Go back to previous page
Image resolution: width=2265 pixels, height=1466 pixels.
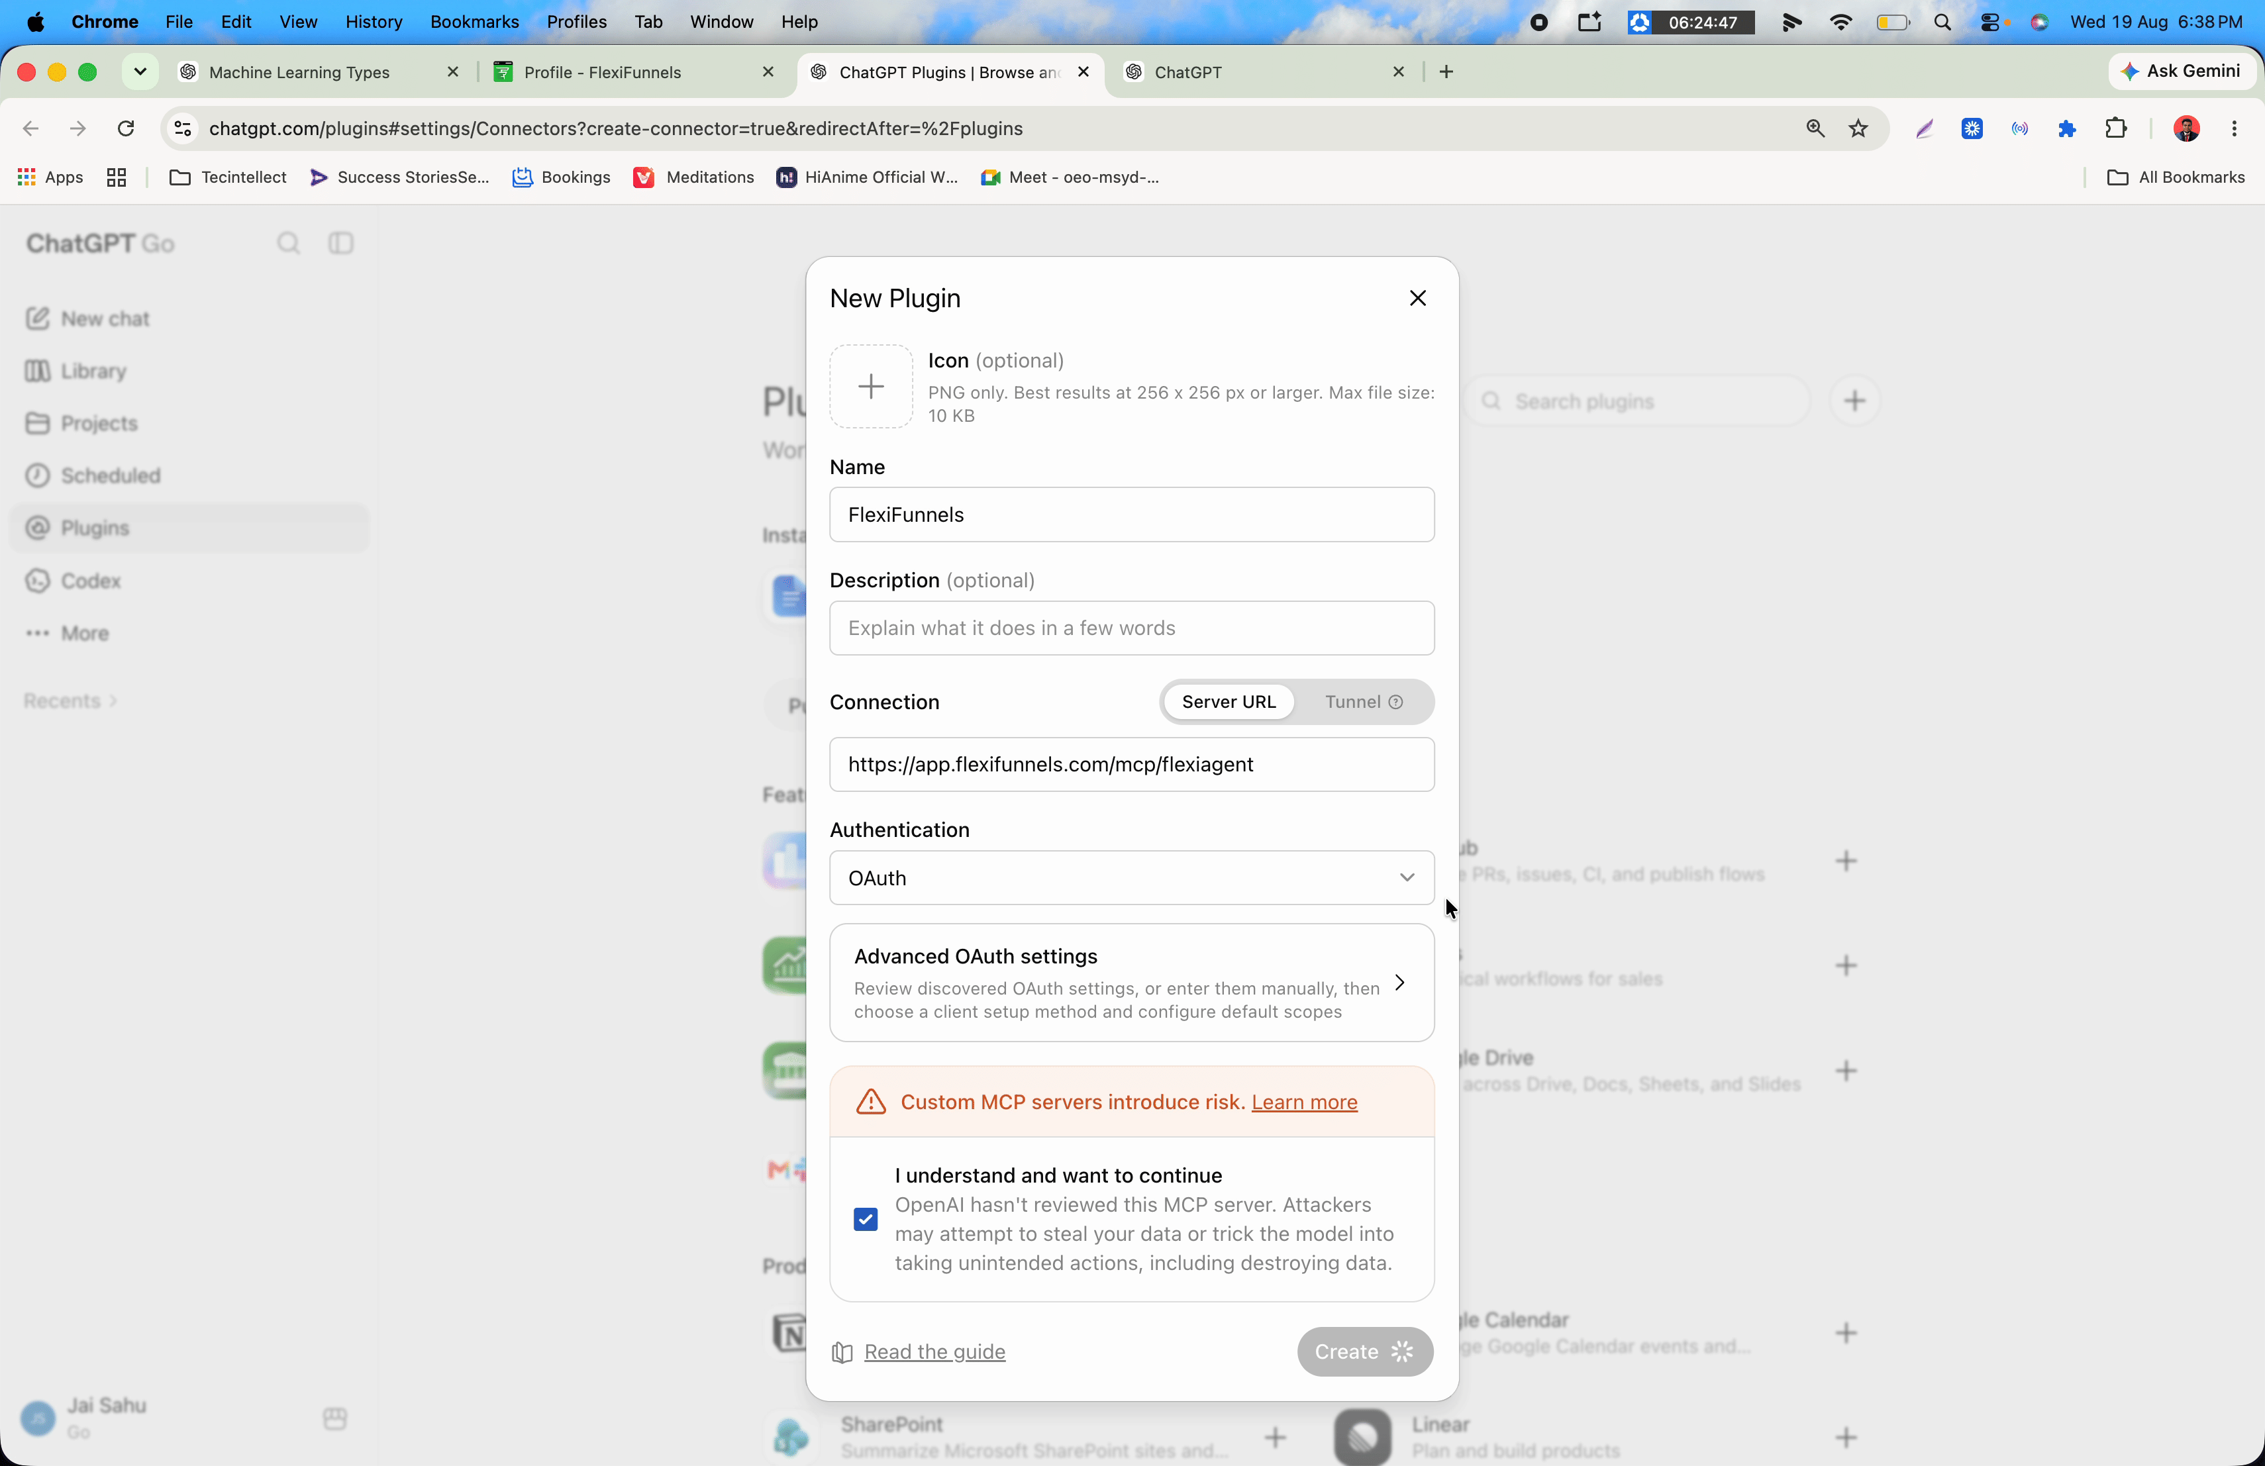(30, 128)
